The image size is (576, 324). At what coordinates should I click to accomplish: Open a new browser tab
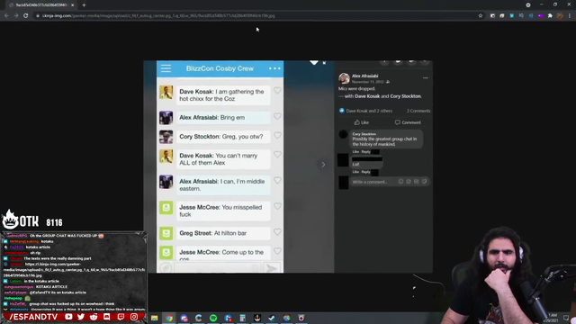coord(84,5)
